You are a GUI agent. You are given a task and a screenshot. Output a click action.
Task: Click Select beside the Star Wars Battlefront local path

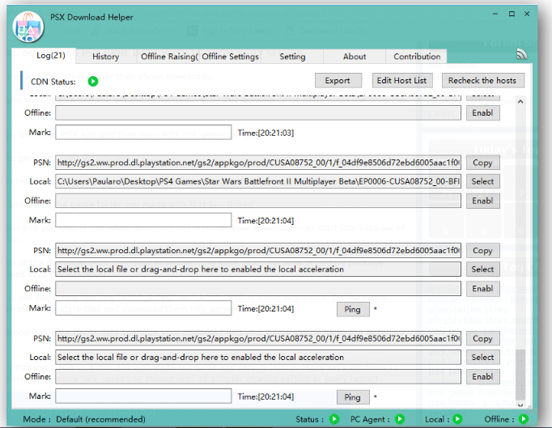[482, 181]
